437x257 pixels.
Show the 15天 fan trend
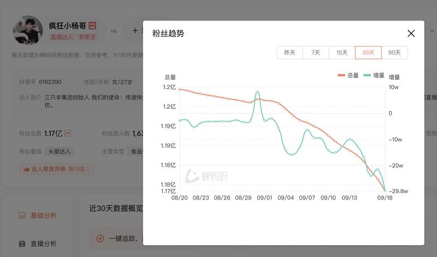coord(342,52)
